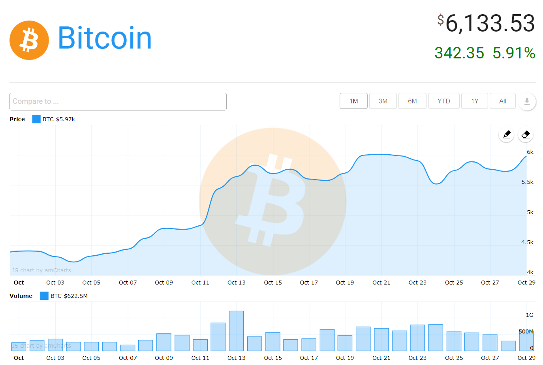Switch to the 1M time range
The height and width of the screenshot is (365, 543).
tap(353, 101)
